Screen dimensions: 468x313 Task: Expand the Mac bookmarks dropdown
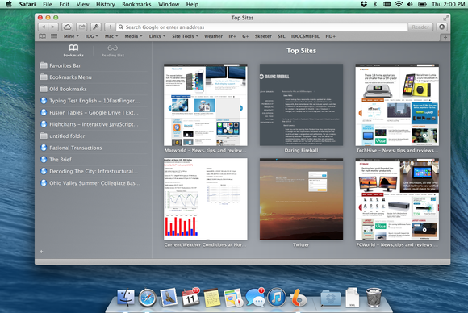click(111, 36)
